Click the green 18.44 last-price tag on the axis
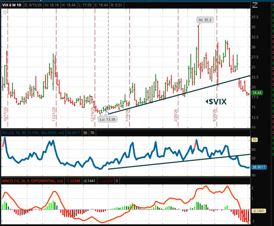This screenshot has height=226, width=274. 257,93
